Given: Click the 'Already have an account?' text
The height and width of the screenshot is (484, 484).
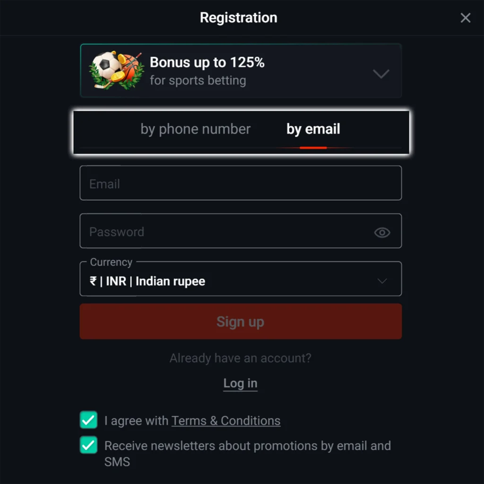Looking at the screenshot, I should [240, 358].
